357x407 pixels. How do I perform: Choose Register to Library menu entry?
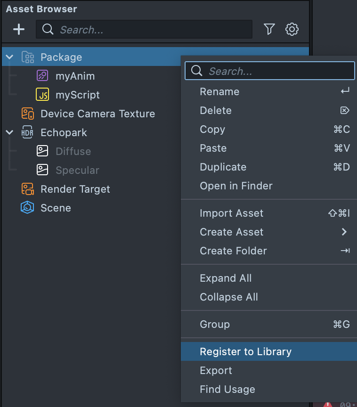245,351
